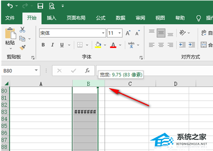
Task: Click the Decrease Indent icon
Action: [x=182, y=44]
